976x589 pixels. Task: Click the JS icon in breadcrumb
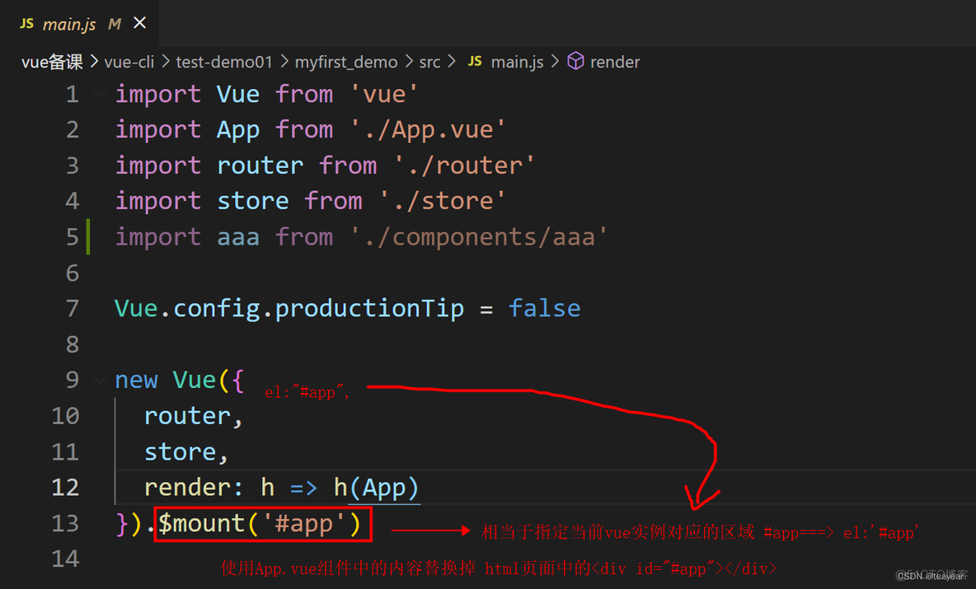click(x=475, y=62)
